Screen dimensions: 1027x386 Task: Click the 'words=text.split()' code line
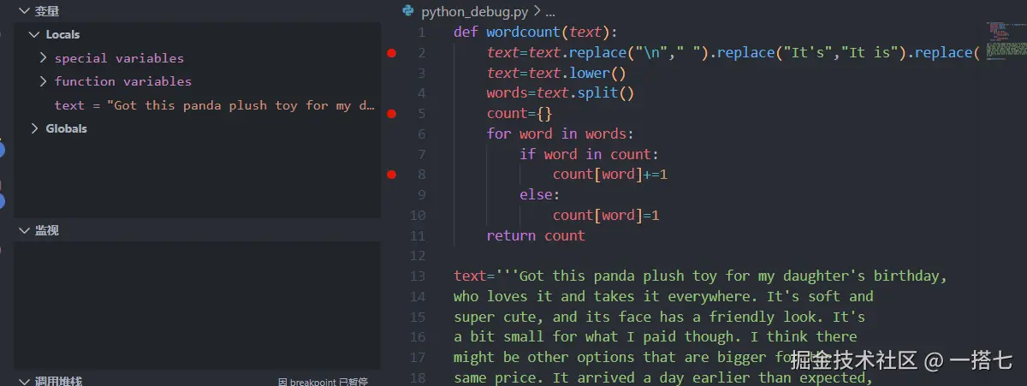561,93
